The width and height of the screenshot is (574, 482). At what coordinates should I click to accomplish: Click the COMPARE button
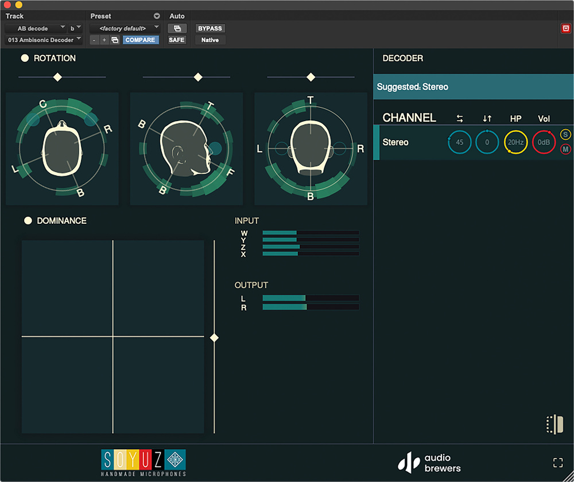tap(140, 40)
